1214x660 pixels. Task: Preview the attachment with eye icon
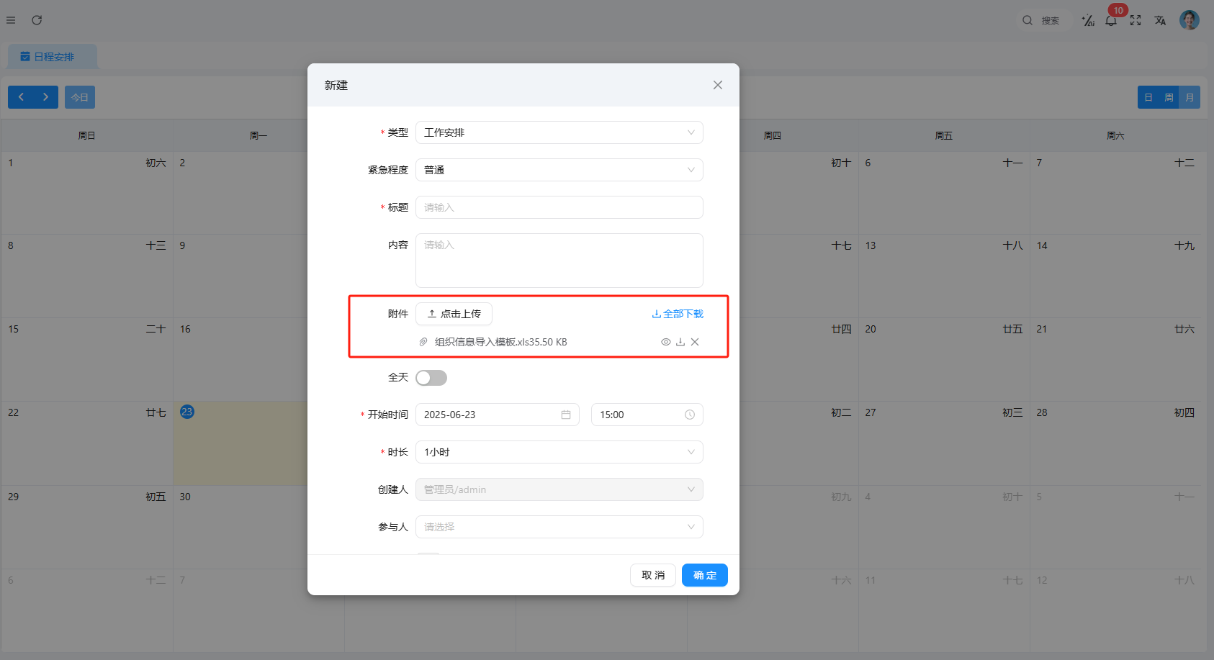[666, 342]
